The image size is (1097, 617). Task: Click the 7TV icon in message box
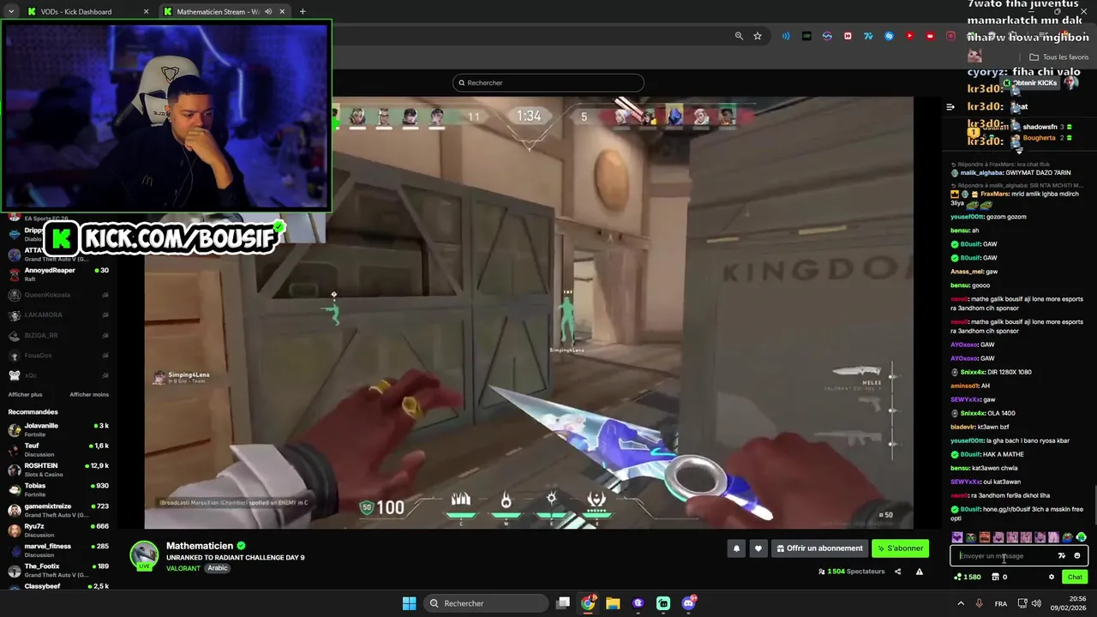point(1061,556)
